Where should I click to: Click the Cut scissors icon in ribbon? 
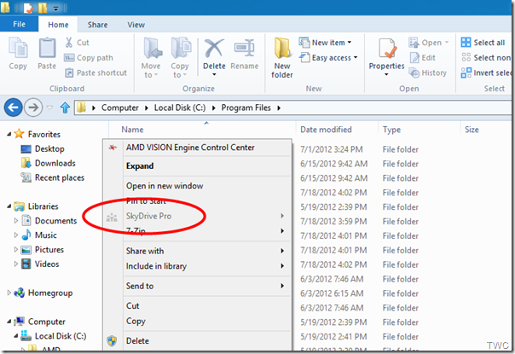pos(69,43)
